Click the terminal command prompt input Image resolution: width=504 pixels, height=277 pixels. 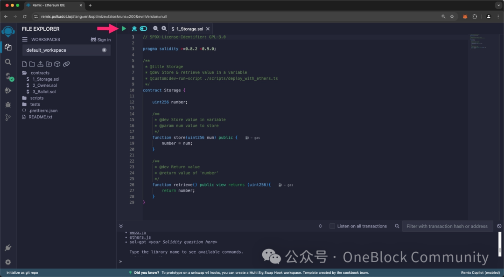click(308, 262)
